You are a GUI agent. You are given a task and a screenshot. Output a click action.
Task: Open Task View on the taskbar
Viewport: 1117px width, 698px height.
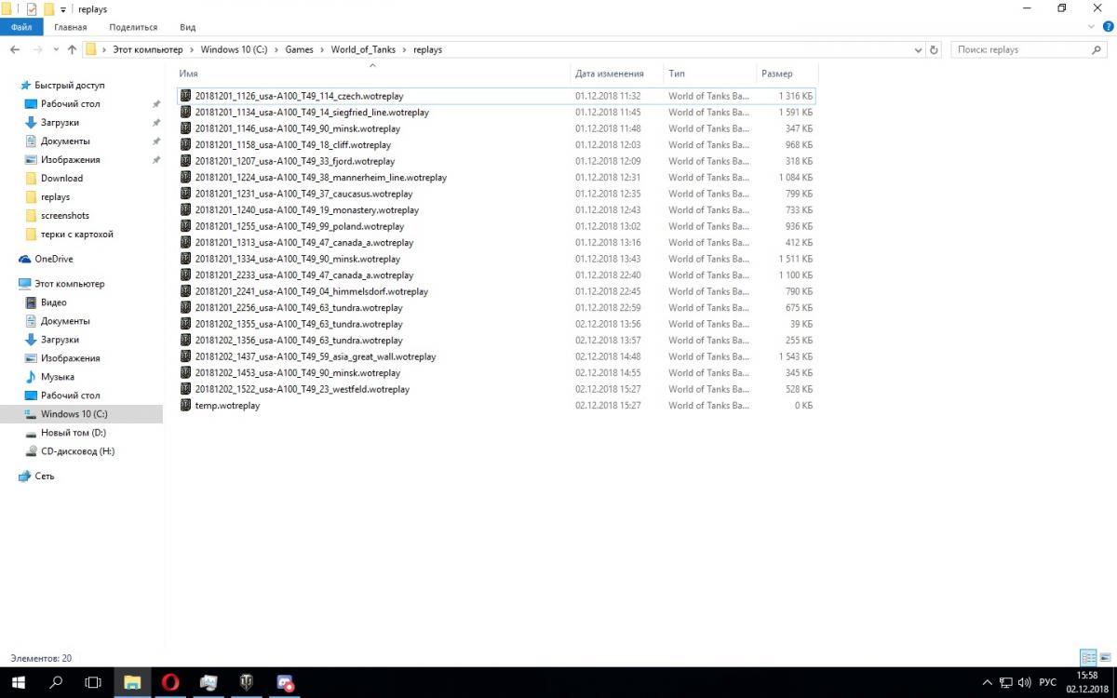[x=93, y=682]
